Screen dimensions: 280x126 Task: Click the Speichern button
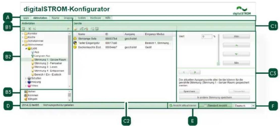[x=189, y=91]
